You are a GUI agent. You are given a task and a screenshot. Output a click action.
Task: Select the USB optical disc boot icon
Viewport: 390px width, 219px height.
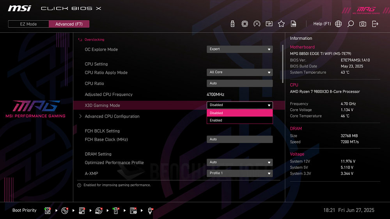[x=99, y=210]
